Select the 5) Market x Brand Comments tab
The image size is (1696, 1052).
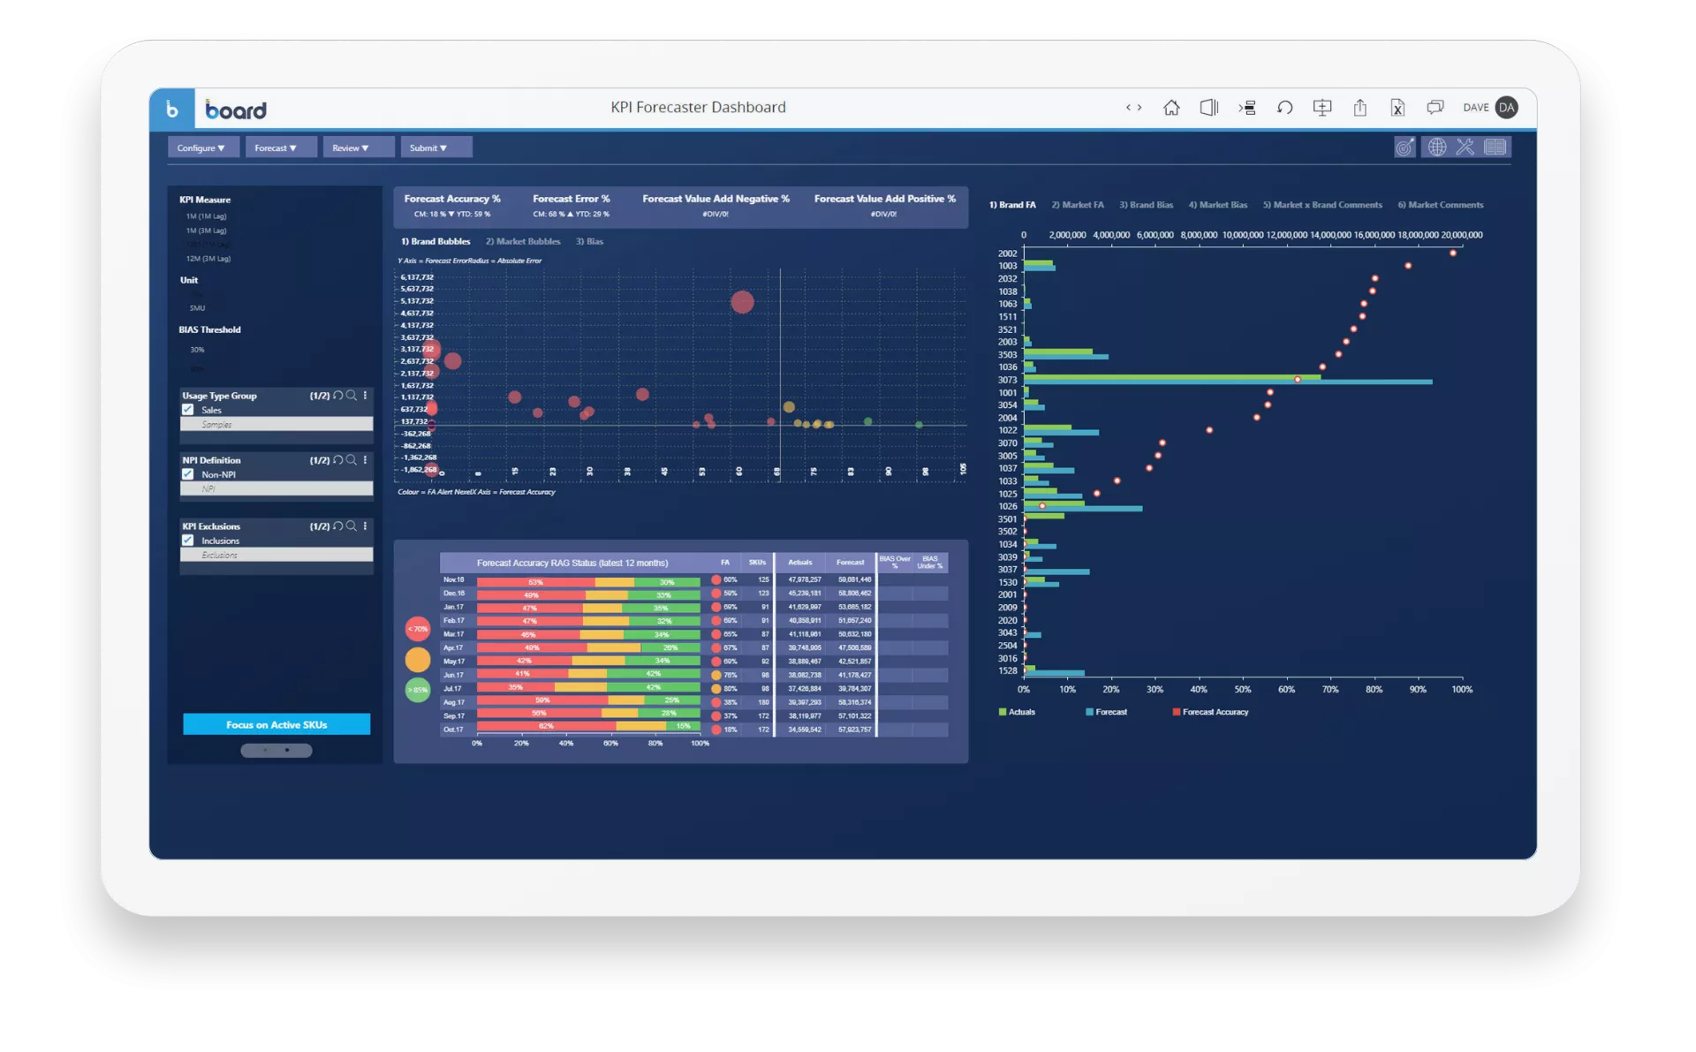coord(1322,205)
